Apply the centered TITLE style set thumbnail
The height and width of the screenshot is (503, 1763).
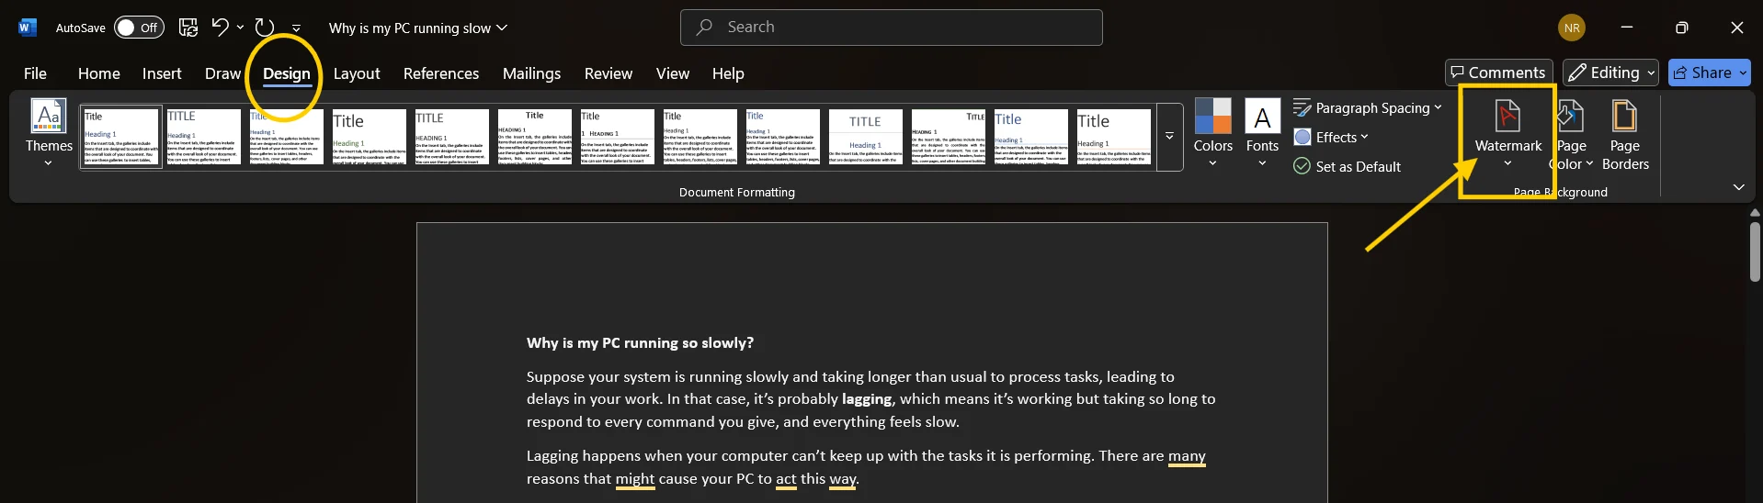(866, 137)
